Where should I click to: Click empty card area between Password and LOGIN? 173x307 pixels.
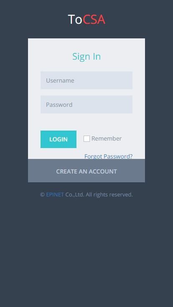[86, 122]
